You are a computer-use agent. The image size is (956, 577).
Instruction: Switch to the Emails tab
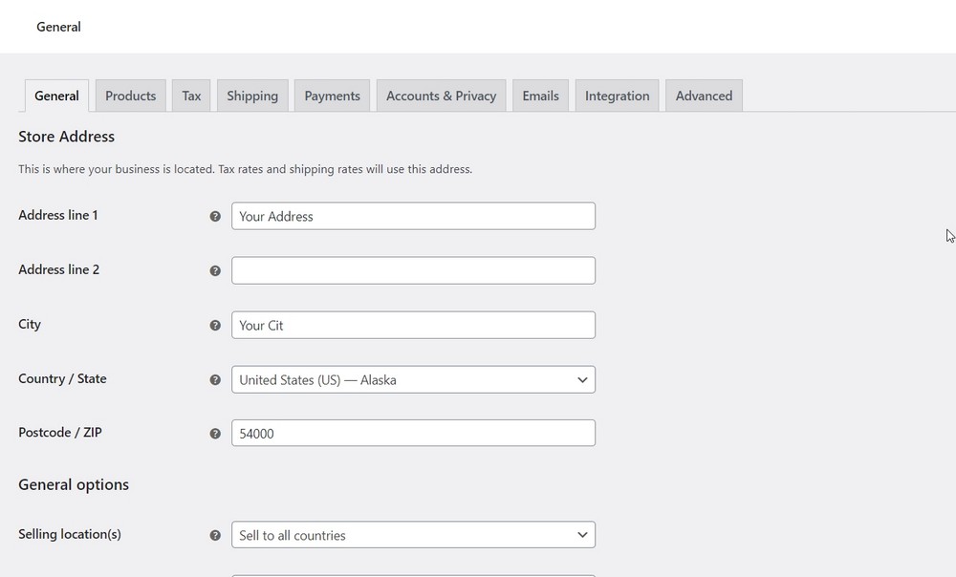pos(541,96)
